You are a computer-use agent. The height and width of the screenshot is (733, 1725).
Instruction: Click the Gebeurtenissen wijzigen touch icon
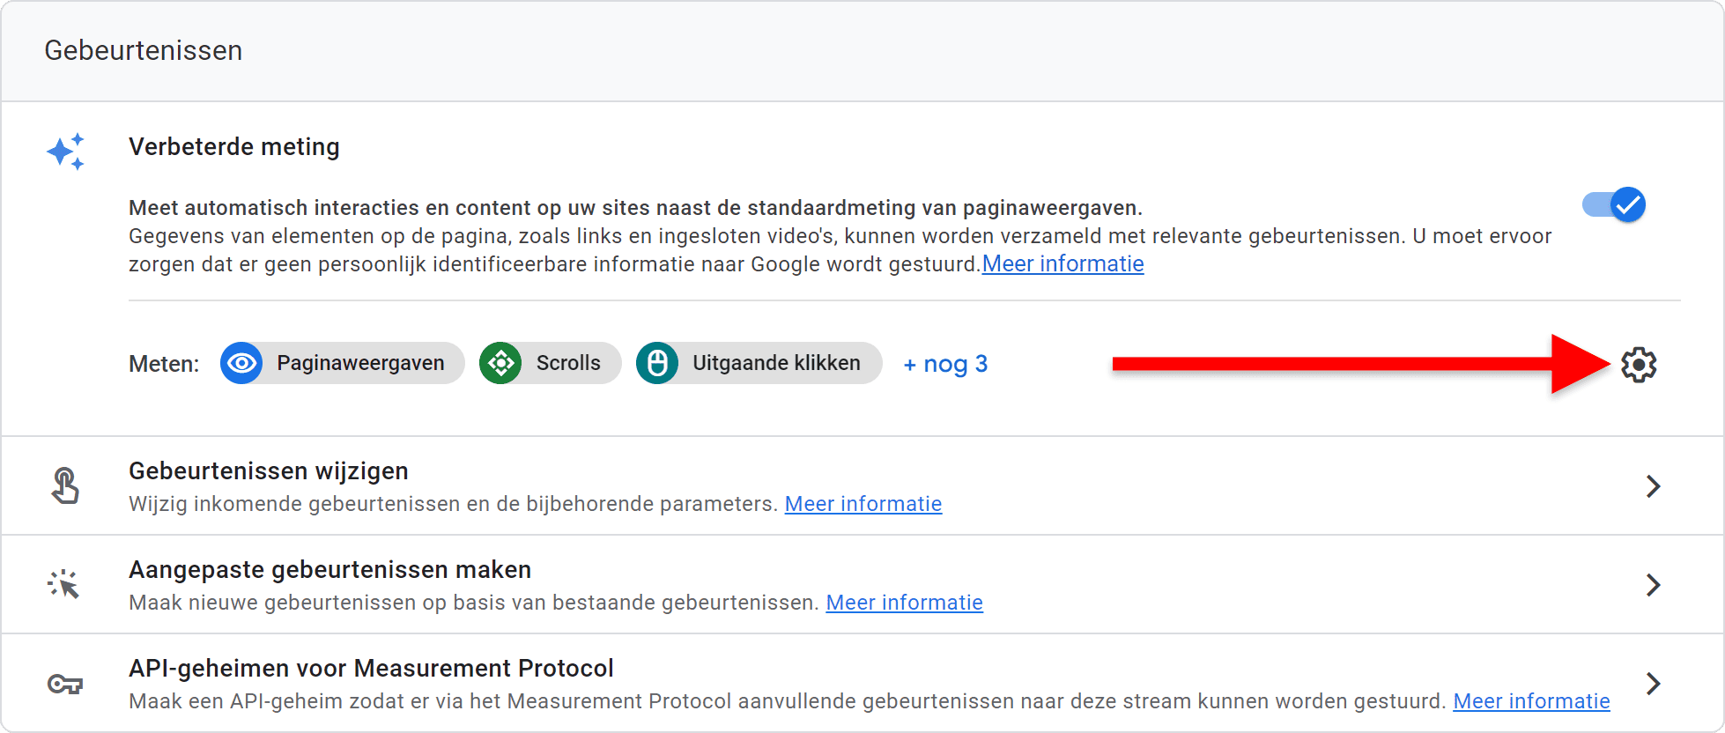tap(64, 485)
